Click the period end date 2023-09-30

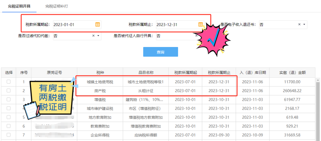[x=219, y=135]
